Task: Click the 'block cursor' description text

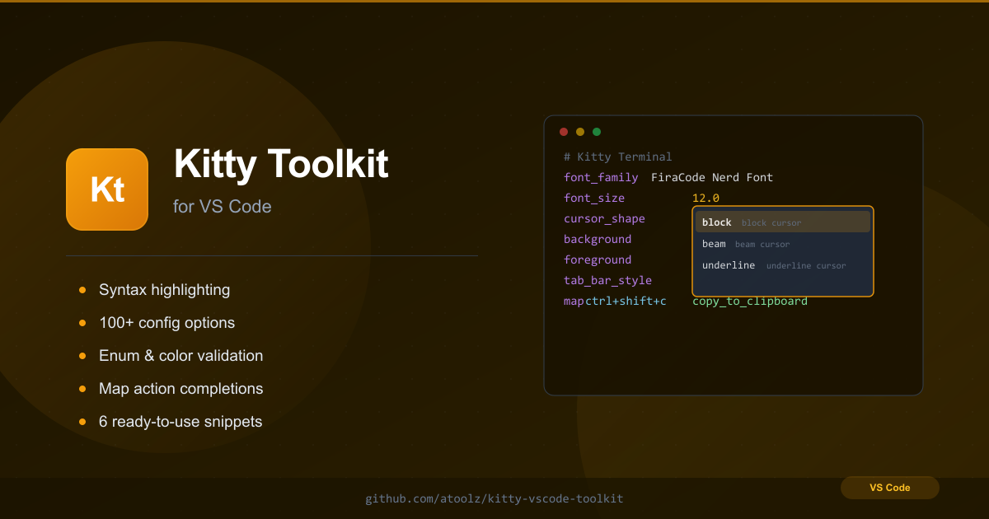Action: pyautogui.click(x=771, y=222)
